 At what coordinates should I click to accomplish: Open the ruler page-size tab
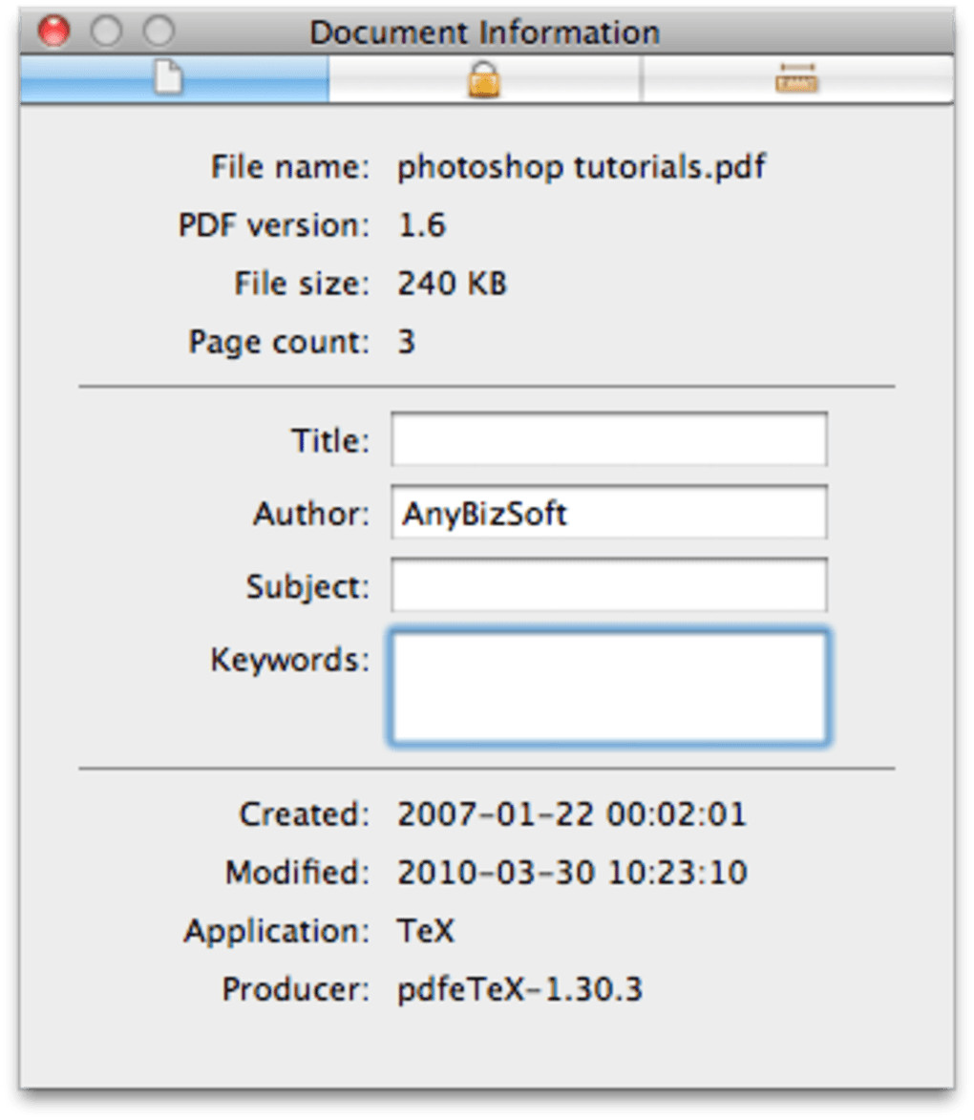[796, 80]
